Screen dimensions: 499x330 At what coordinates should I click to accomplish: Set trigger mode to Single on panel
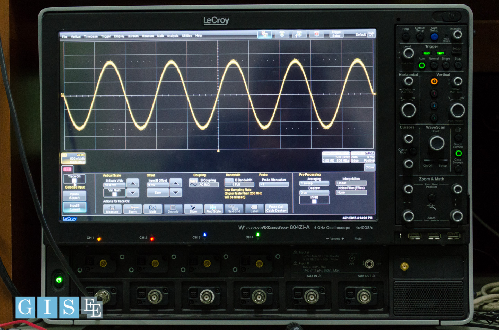(446, 65)
